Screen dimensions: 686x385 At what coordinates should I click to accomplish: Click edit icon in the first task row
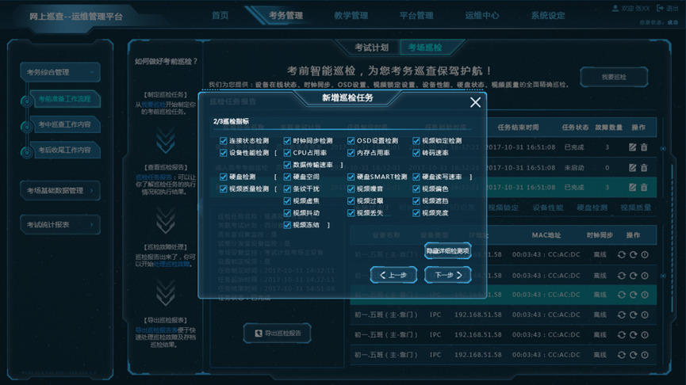632,147
